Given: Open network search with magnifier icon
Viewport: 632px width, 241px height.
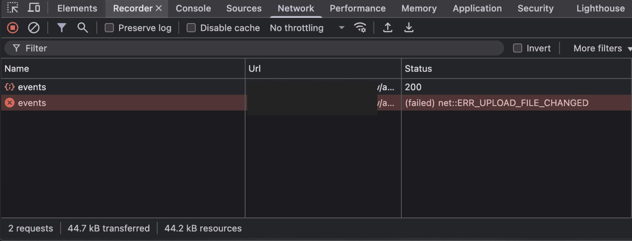Looking at the screenshot, I should [83, 28].
